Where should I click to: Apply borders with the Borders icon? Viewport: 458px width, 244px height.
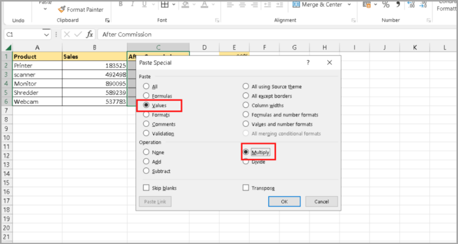click(165, 4)
